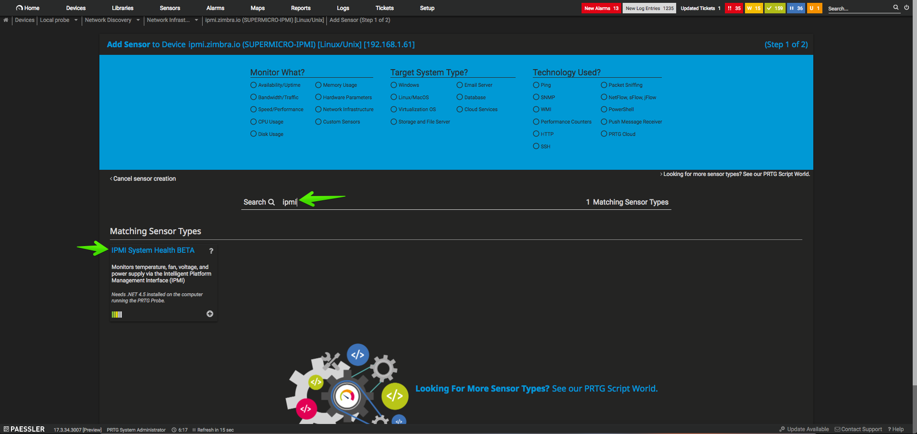Select the PRTG Cloud radio button
This screenshot has width=917, height=434.
point(604,134)
